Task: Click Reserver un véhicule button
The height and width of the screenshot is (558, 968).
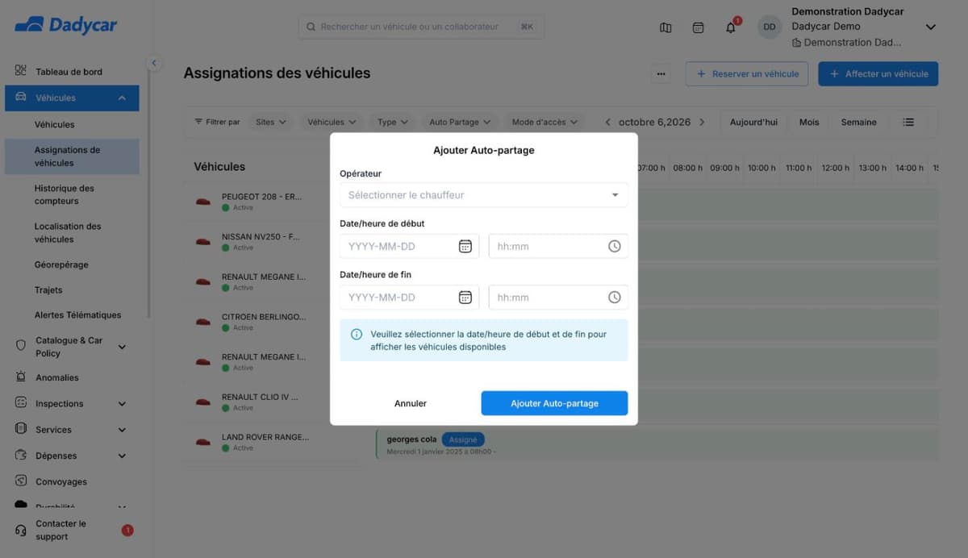Action: [747, 73]
